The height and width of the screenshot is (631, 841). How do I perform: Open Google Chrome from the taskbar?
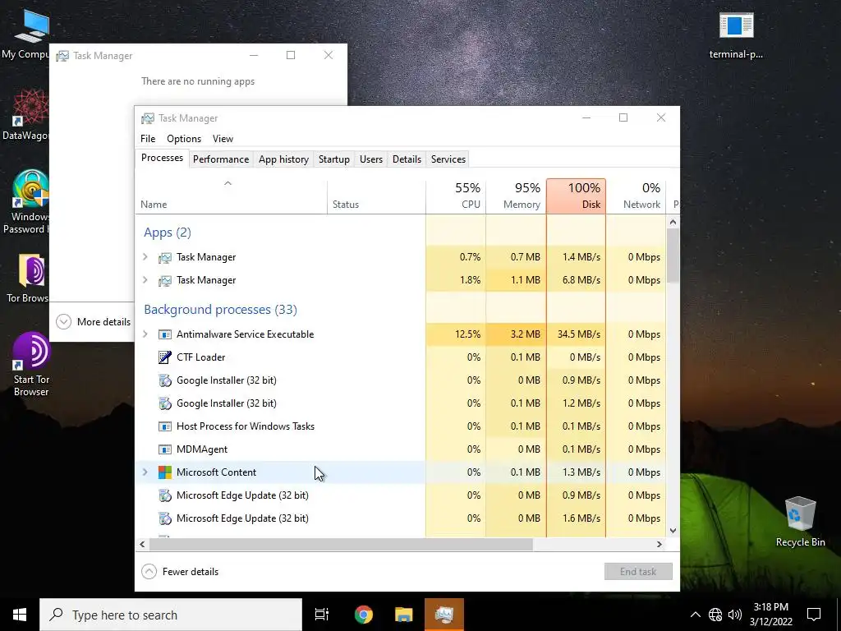[364, 615]
